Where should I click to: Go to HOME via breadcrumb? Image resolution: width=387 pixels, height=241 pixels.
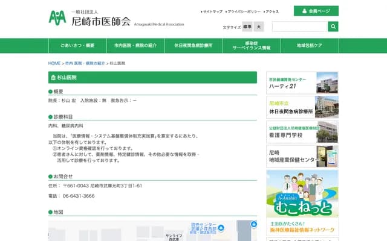coord(54,63)
